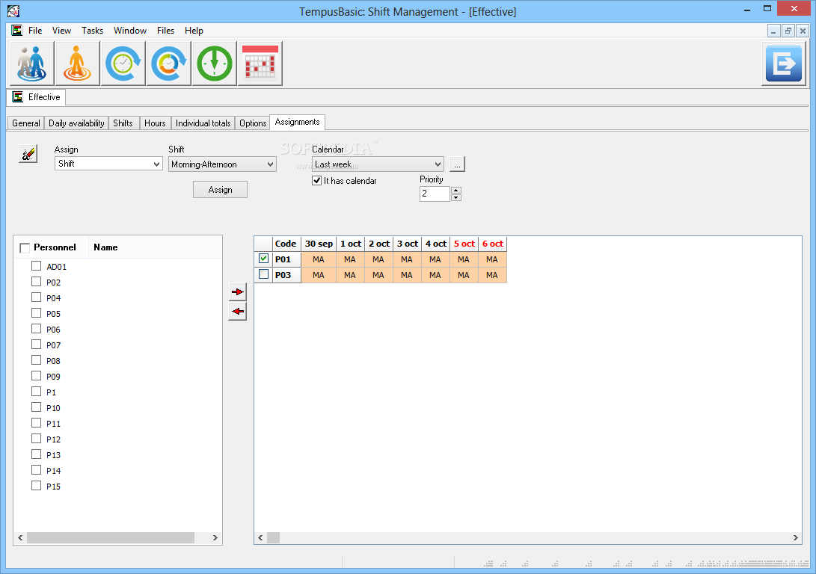Open the Window menu
The image size is (816, 574).
tap(130, 30)
